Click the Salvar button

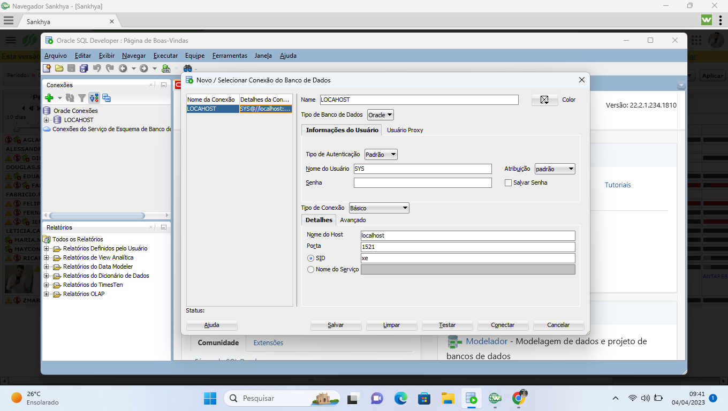pos(336,325)
